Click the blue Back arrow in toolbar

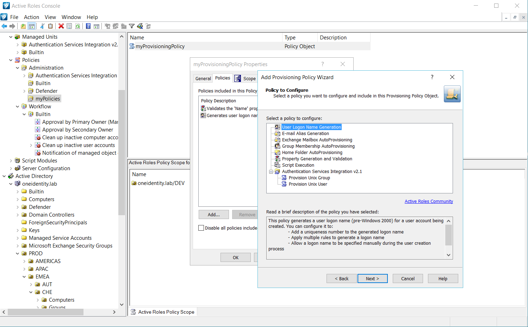pyautogui.click(x=4, y=26)
